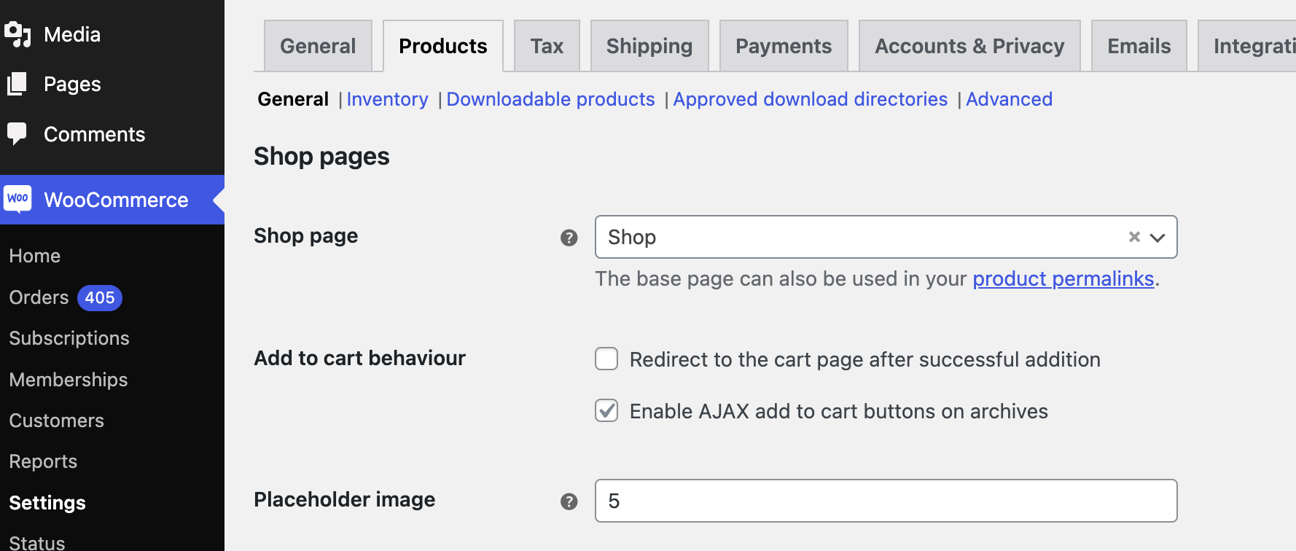Screen dimensions: 1296x551
Task: Open the Inventory subsection
Action: pos(387,99)
